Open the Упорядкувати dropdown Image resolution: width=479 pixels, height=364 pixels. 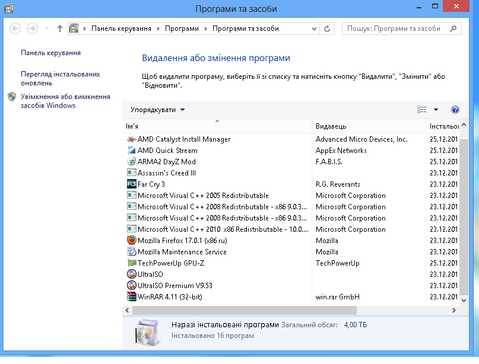point(157,110)
